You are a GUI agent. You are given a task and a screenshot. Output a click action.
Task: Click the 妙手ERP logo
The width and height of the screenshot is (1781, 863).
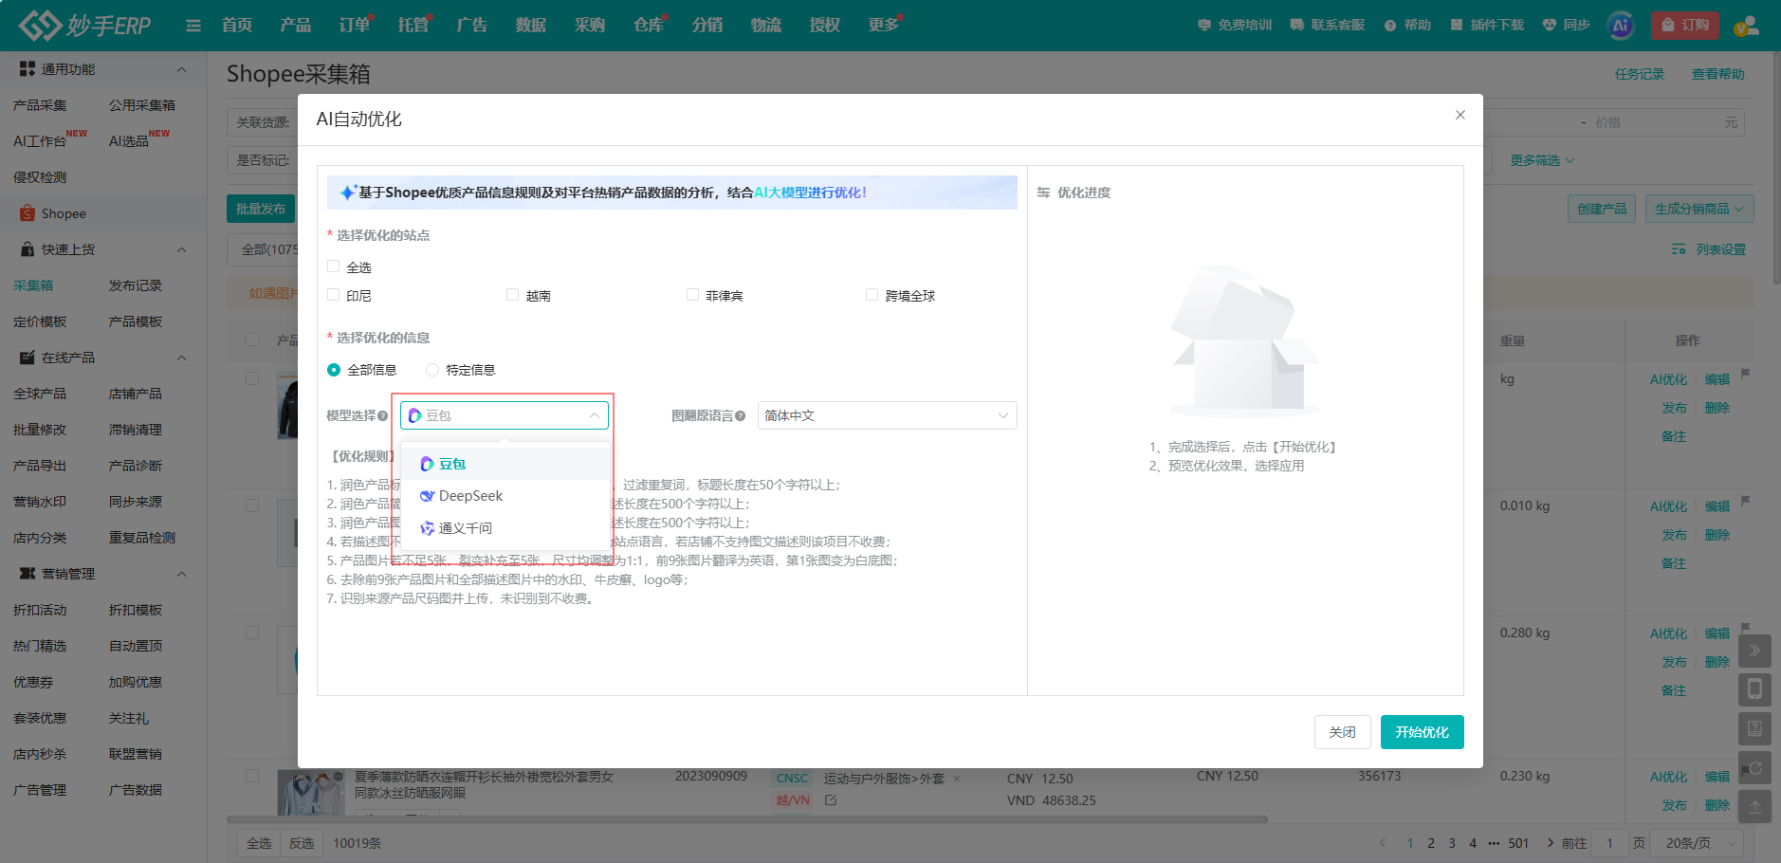85,26
